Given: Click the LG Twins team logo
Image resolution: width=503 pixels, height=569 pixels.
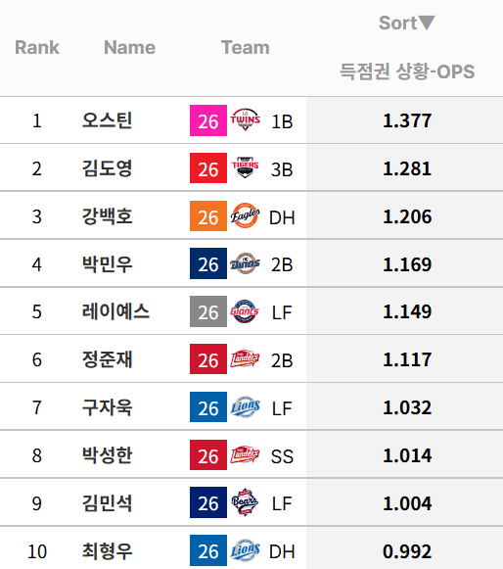Looking at the screenshot, I should (x=246, y=119).
